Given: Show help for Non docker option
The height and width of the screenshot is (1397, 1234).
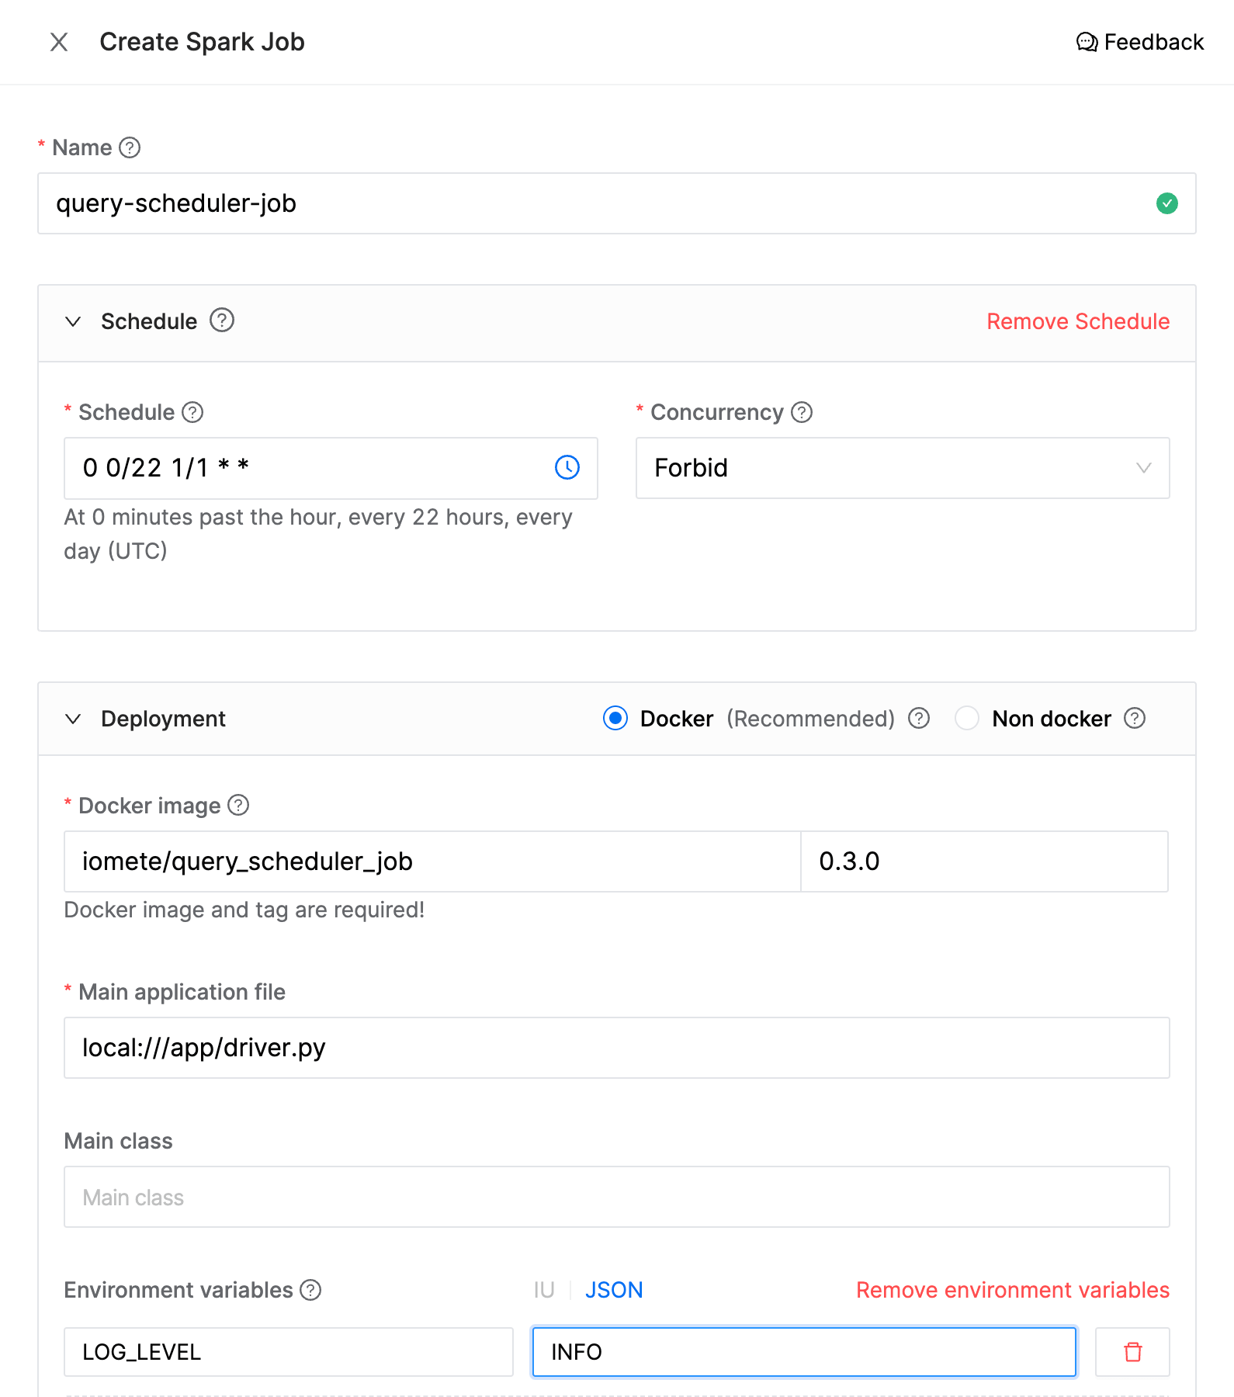Looking at the screenshot, I should click(1135, 719).
